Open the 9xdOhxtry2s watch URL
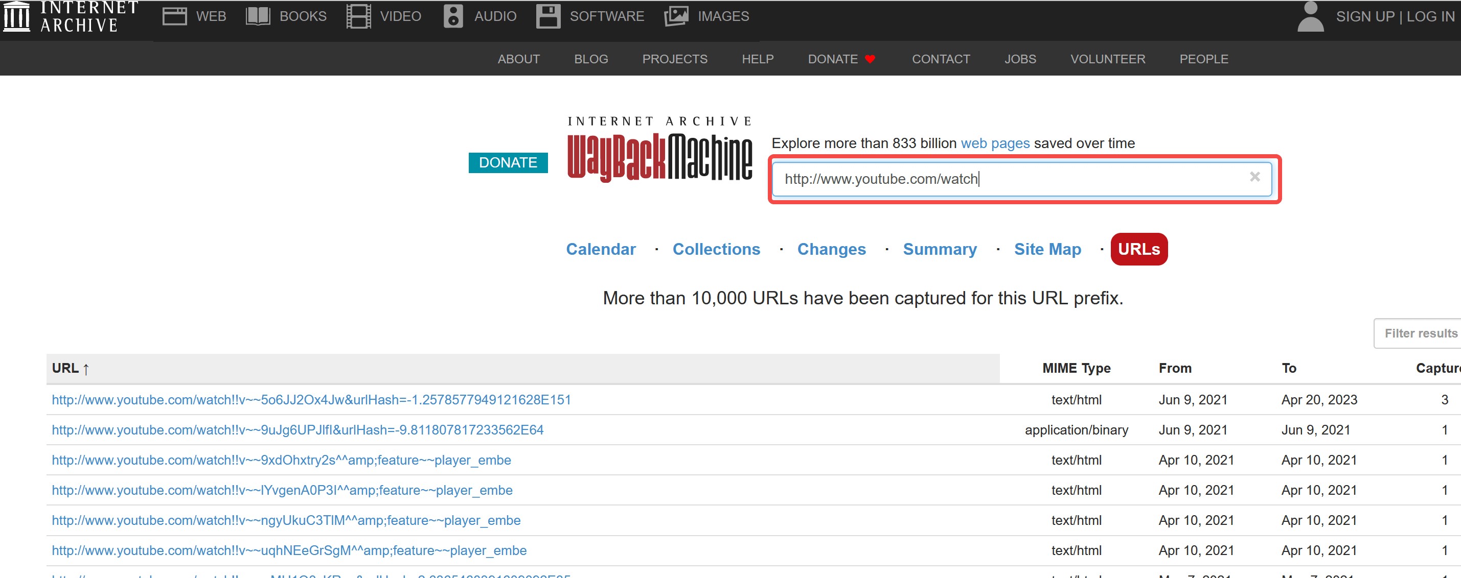This screenshot has height=578, width=1461. 281,460
